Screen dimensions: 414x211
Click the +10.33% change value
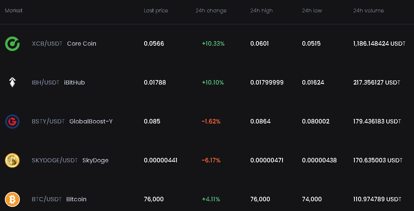point(213,43)
